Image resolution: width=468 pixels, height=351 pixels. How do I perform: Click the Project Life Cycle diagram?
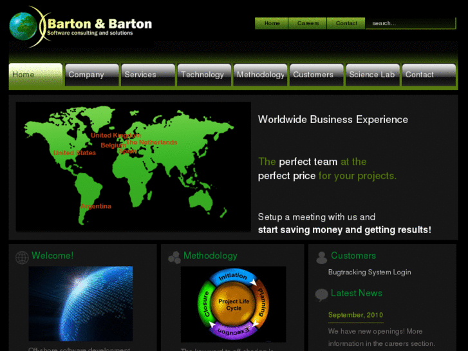point(233,304)
